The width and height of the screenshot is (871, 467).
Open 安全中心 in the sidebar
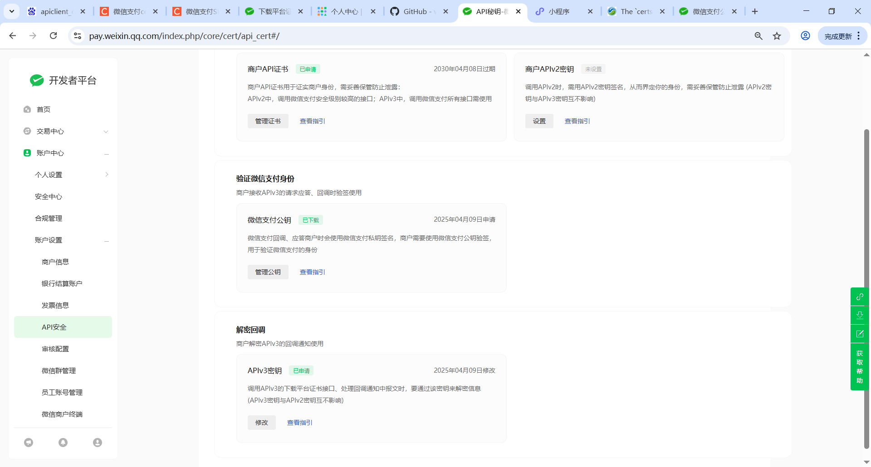tap(49, 196)
